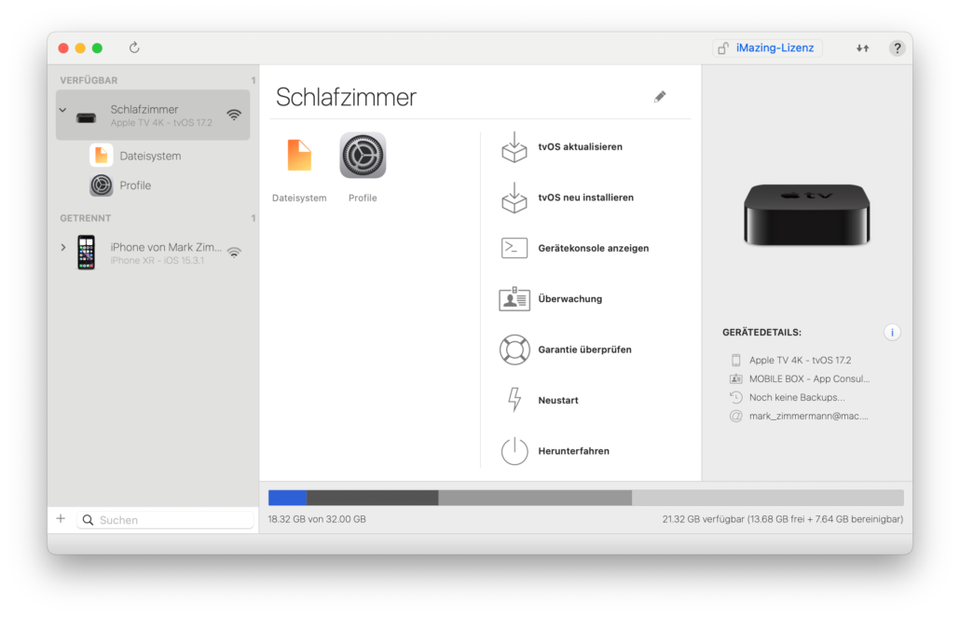
Task: Open the transfers arrows icon
Action: tap(862, 48)
